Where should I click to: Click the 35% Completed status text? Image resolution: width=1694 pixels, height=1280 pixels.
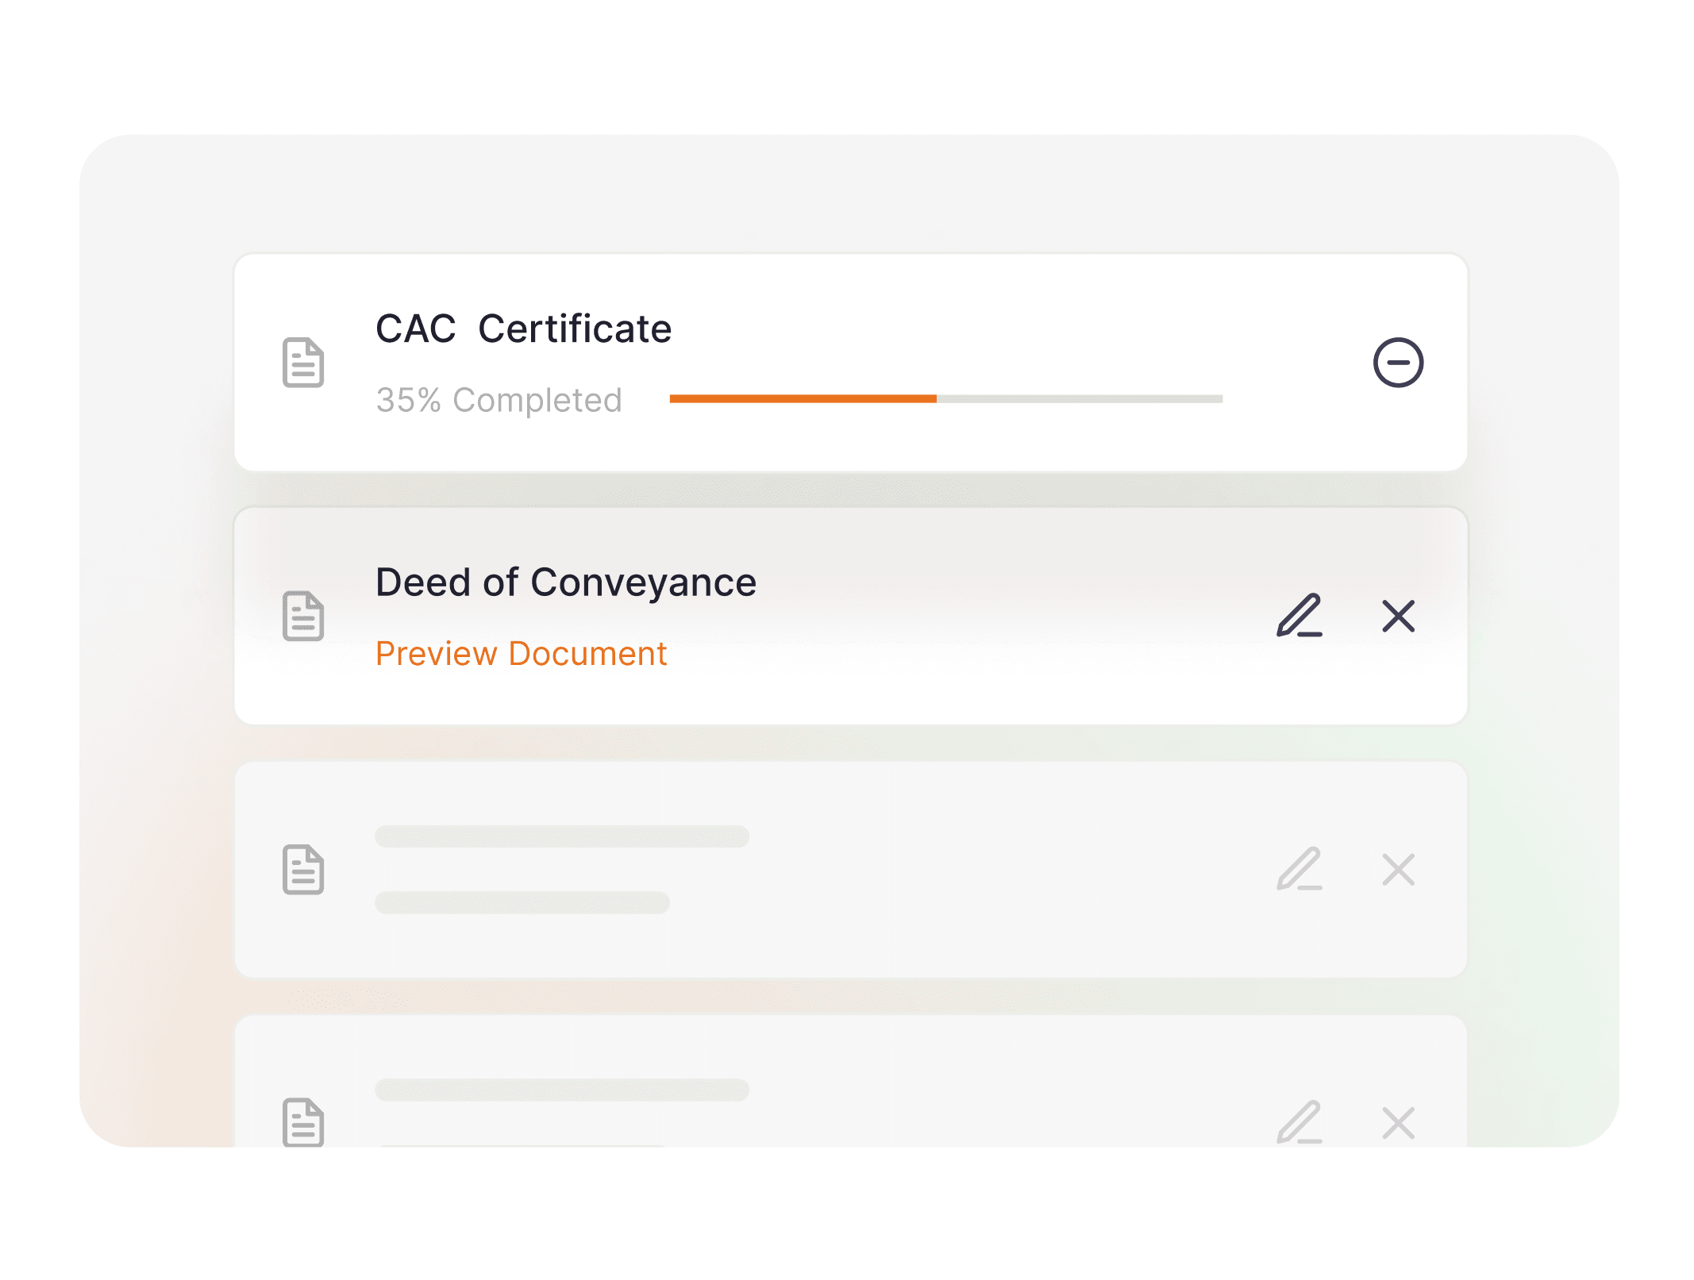click(499, 400)
